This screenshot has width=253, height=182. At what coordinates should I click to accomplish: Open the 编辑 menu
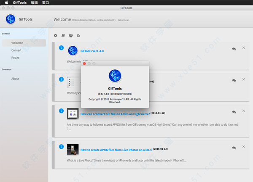coord(34,3)
